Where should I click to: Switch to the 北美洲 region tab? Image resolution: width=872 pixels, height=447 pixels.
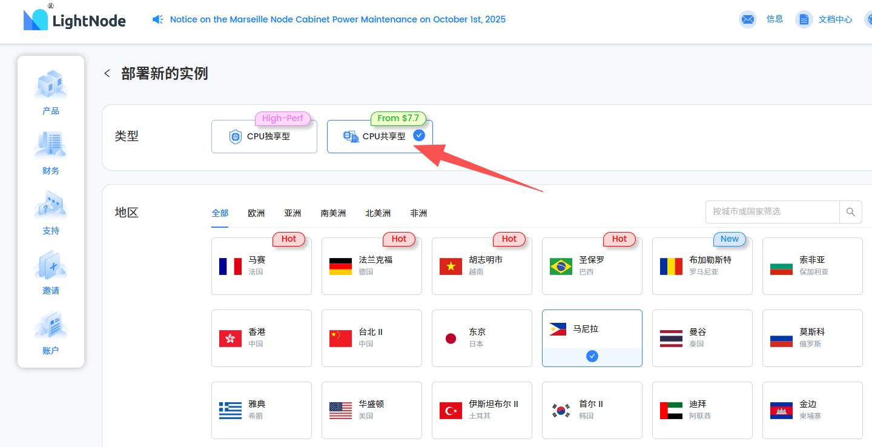378,213
